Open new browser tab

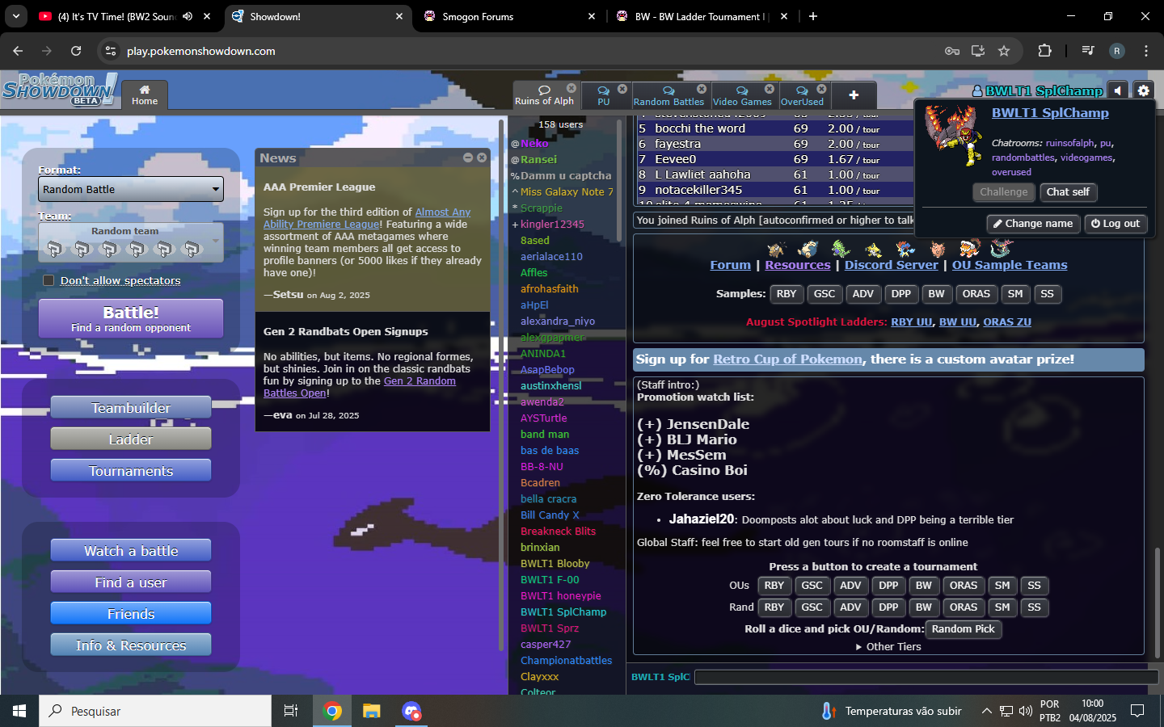813,16
